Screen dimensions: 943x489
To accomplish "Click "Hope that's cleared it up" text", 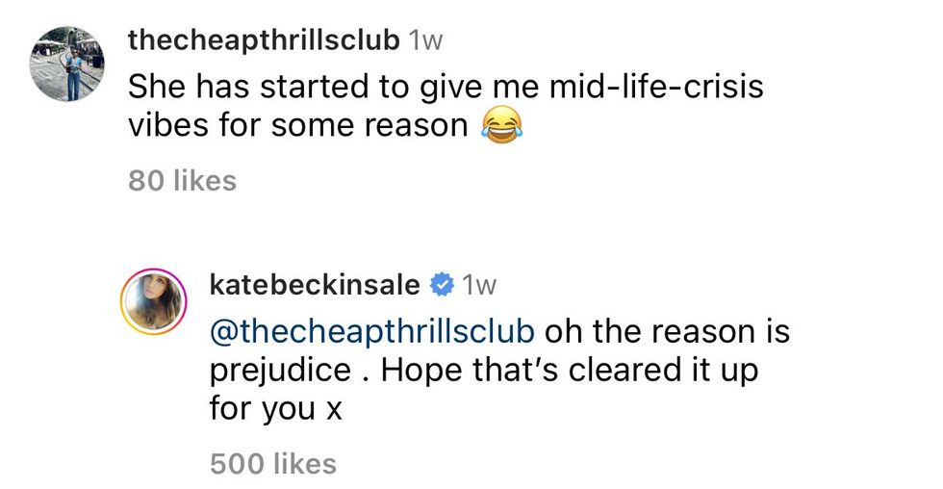I will click(x=571, y=370).
